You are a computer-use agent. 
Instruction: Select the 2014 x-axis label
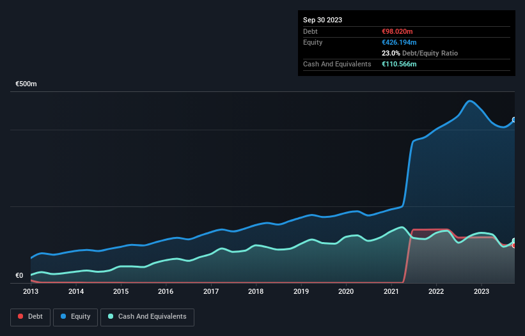[x=76, y=291]
